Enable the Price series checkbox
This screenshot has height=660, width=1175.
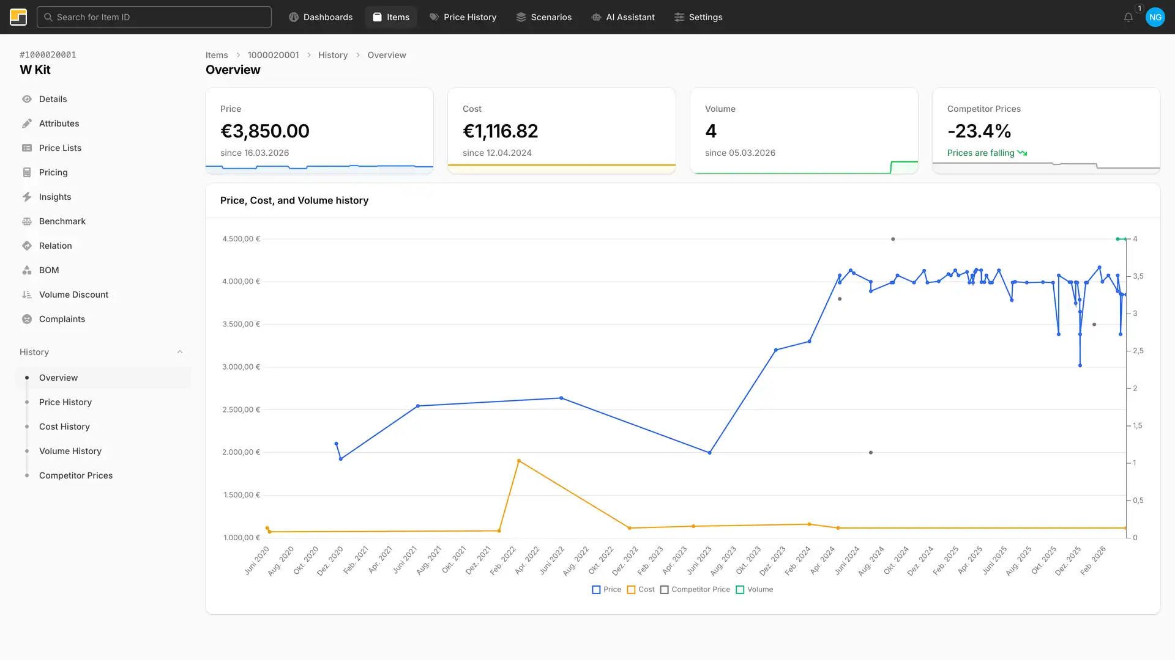point(595,589)
